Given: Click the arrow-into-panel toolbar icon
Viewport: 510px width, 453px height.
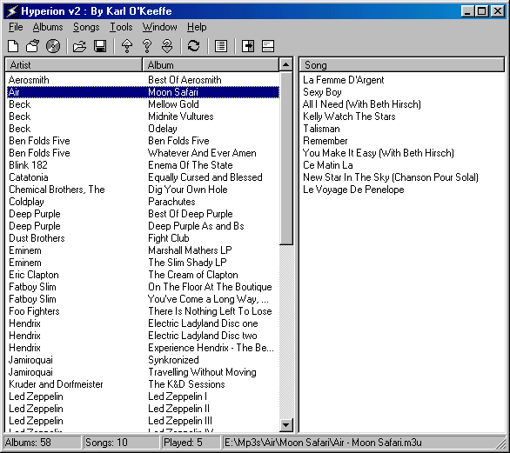Looking at the screenshot, I should coord(248,46).
